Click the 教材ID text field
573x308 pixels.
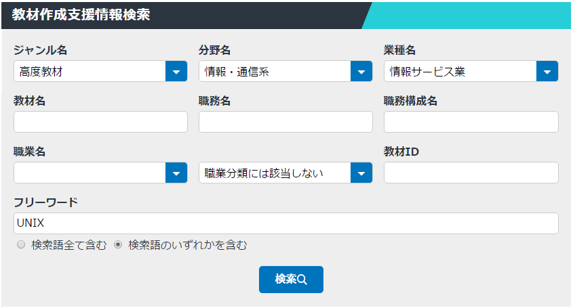[x=471, y=173]
